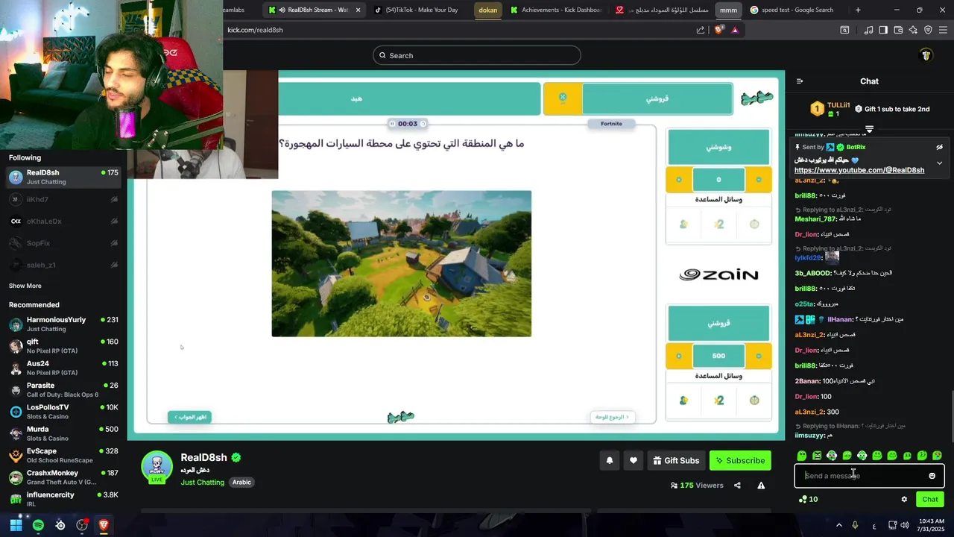Show hidden system tray icons
954x537 pixels.
tap(838, 525)
